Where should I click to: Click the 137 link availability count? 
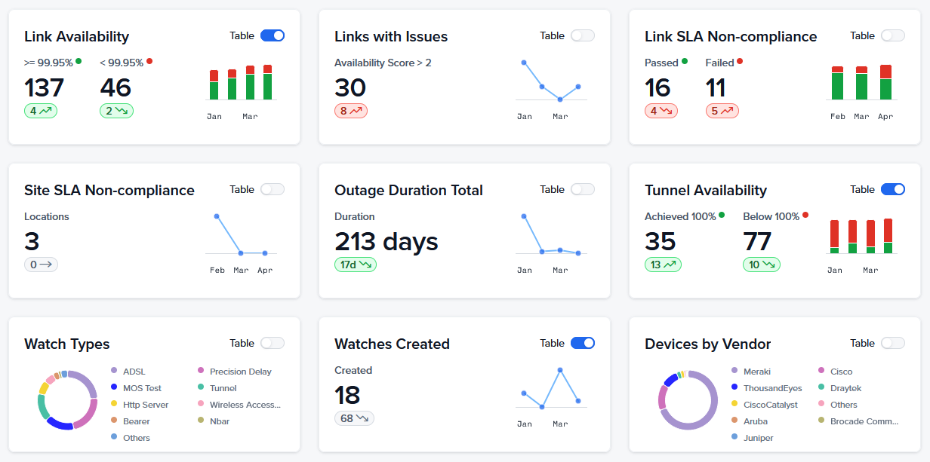coord(45,87)
